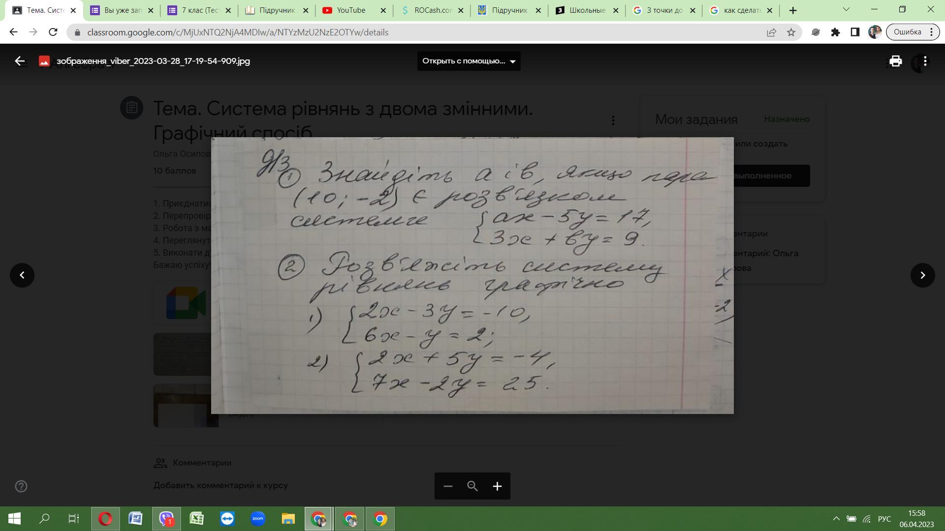Open Excel from taskbar

[196, 519]
